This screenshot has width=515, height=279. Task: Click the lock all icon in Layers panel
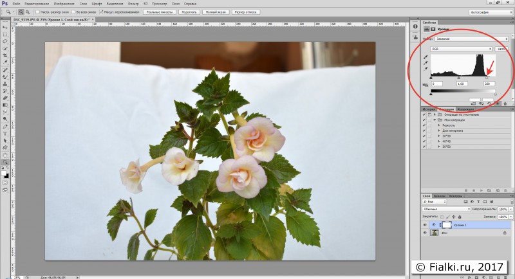(460, 217)
